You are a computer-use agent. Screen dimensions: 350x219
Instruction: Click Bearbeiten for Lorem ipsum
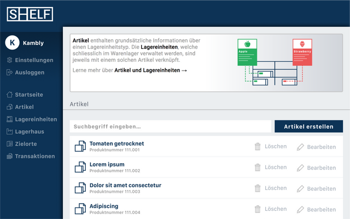pyautogui.click(x=322, y=168)
